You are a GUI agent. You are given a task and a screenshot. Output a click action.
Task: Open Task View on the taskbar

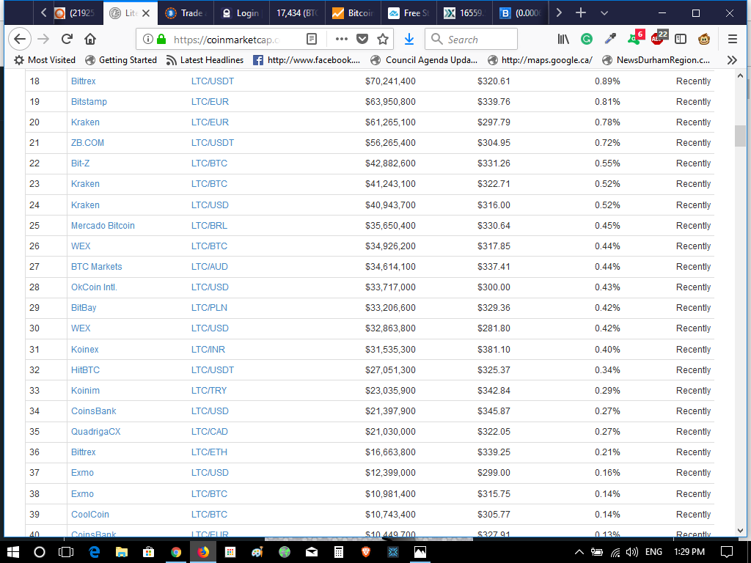coord(65,552)
